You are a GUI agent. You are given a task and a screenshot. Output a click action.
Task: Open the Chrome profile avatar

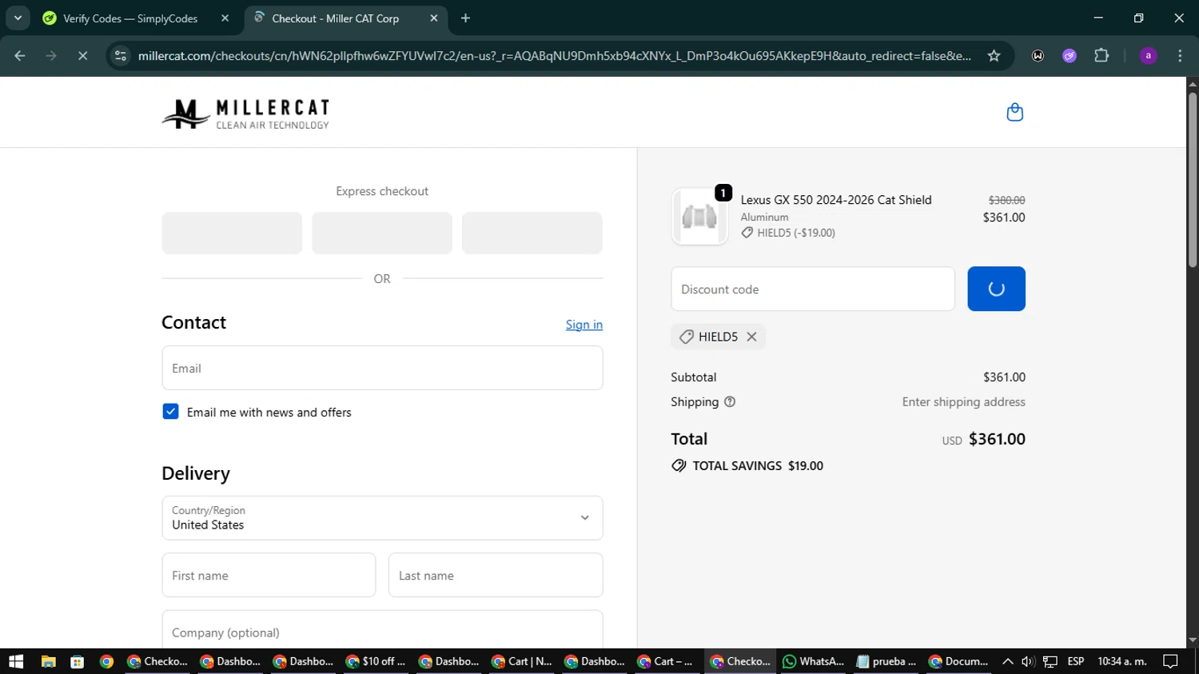pos(1148,56)
